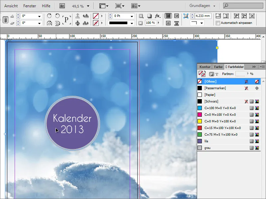Switch to the Kontur tab
The height and width of the screenshot is (199, 266).
[x=205, y=67]
